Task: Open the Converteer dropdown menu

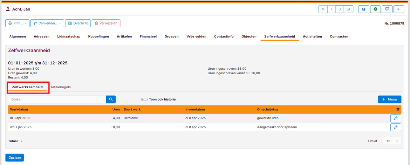Action: pyautogui.click(x=47, y=23)
